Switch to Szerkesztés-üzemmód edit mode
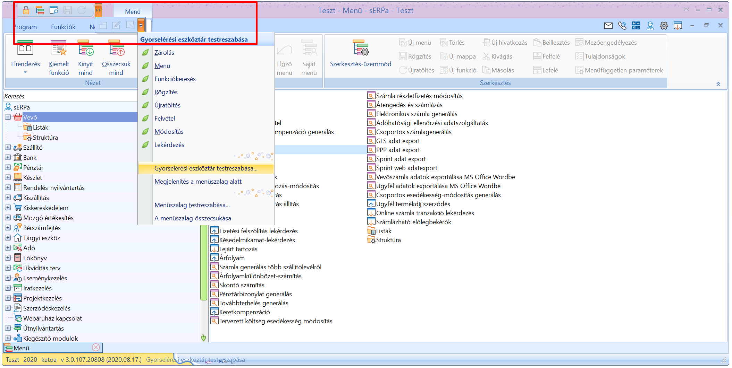Viewport: 732px width, 368px height. [361, 54]
